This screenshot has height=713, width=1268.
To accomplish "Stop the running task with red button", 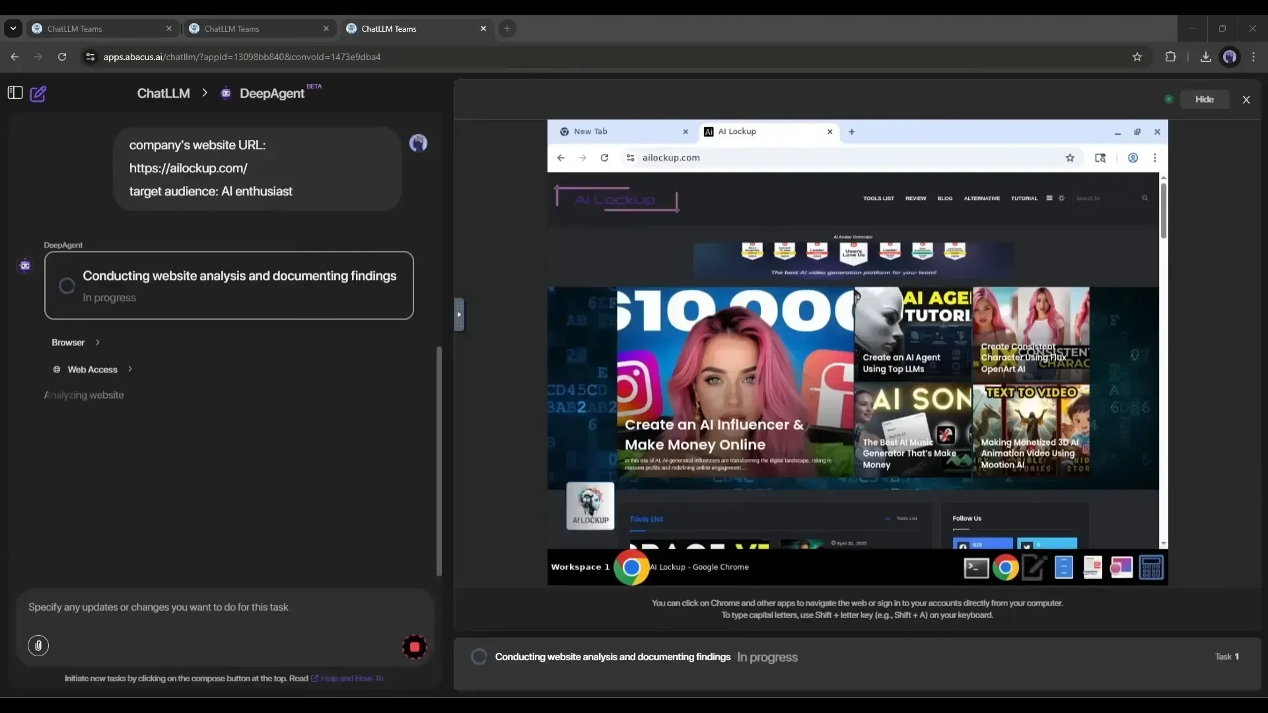I will [x=415, y=647].
